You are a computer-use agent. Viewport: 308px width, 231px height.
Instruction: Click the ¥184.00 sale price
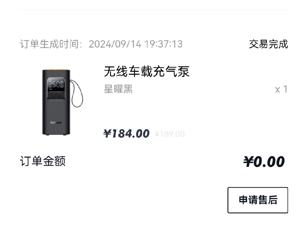pyautogui.click(x=127, y=133)
